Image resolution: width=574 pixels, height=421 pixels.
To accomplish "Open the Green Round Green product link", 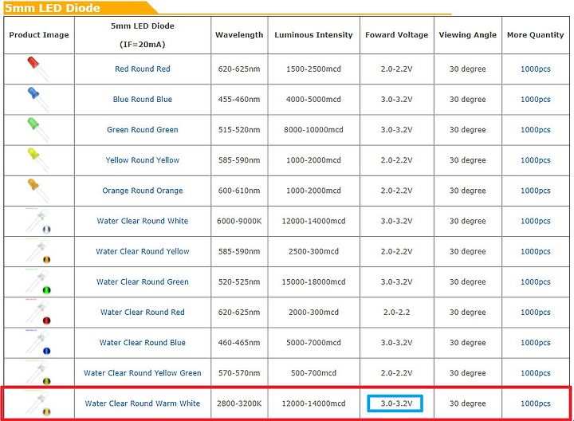I will [143, 130].
